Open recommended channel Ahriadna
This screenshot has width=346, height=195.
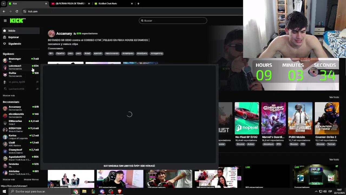[x=21, y=173]
